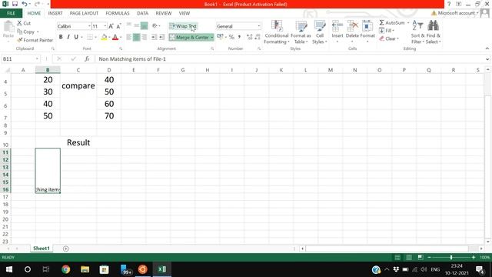The height and width of the screenshot is (277, 492).
Task: Switch to the FORMULAS tab
Action: [118, 13]
